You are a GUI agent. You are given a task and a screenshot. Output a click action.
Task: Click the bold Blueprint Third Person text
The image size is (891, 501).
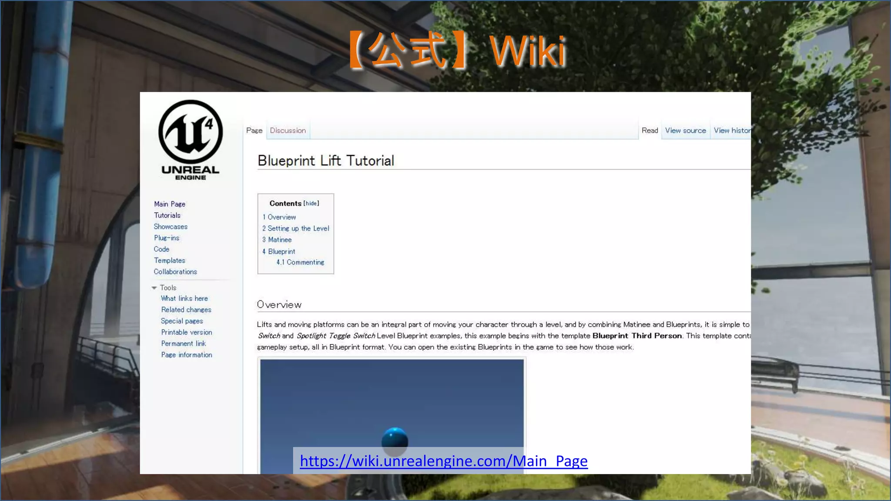(637, 336)
